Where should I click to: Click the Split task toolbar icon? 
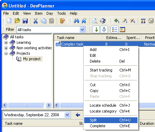tap(143, 21)
